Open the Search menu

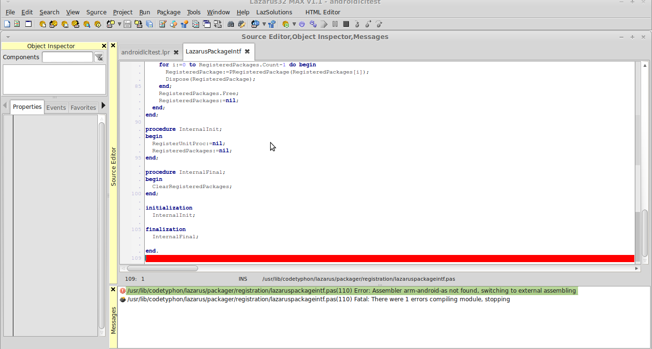49,12
